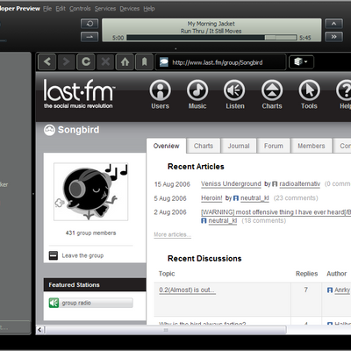351x351 pixels.
Task: Open the Controls menu
Action: click(80, 9)
